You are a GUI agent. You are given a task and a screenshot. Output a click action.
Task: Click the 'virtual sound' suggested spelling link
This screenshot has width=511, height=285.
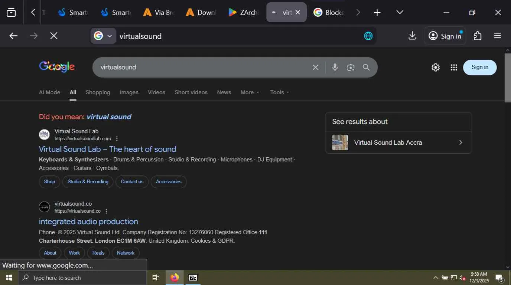tap(109, 117)
